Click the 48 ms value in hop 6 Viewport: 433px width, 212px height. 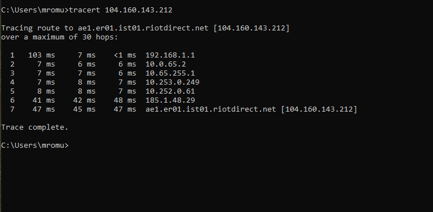[x=125, y=100]
